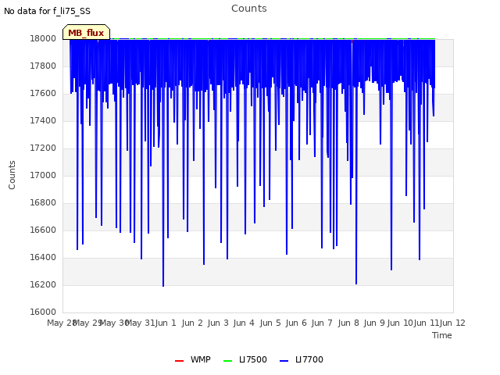Viewport: 500px width, 375px height.
Task: Click the red WMP legend color marker
Action: (179, 361)
